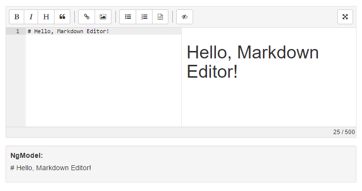Toggle bold formatting with the B button

(17, 17)
